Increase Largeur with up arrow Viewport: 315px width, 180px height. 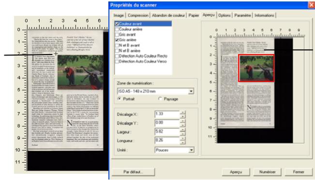183,130
